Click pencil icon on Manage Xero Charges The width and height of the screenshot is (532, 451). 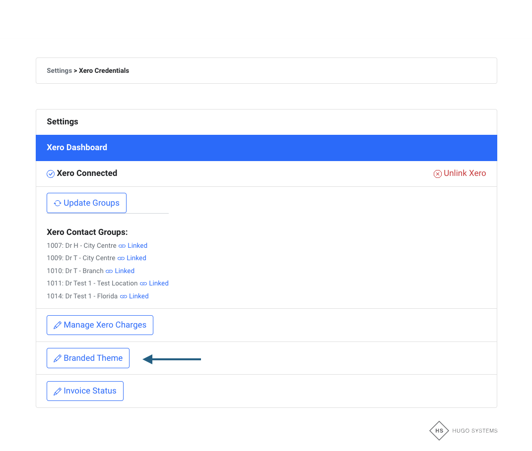click(x=58, y=326)
